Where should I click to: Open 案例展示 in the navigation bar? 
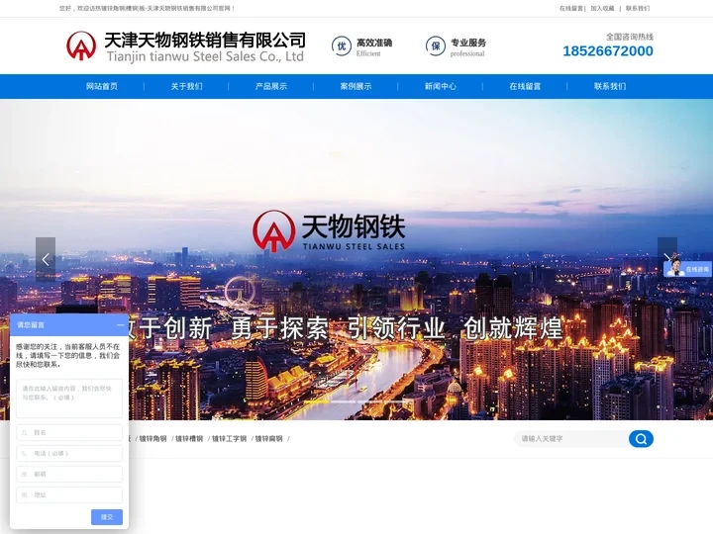pyautogui.click(x=356, y=86)
